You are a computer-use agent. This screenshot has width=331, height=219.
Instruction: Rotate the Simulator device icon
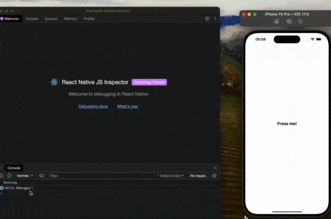coord(301,21)
